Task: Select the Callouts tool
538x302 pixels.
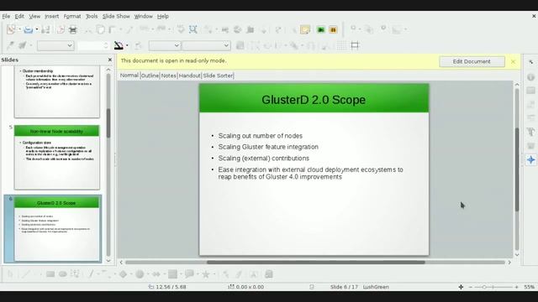Action: click(189, 274)
